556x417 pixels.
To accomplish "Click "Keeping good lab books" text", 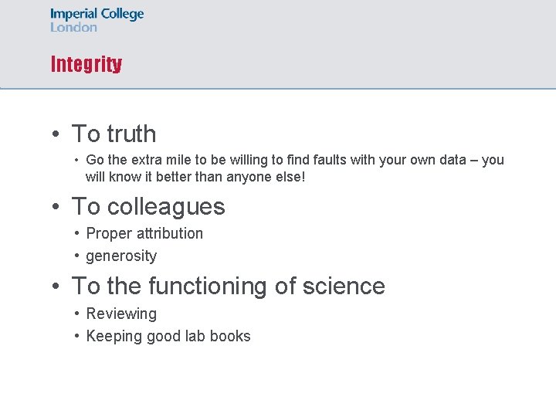I will (168, 337).
